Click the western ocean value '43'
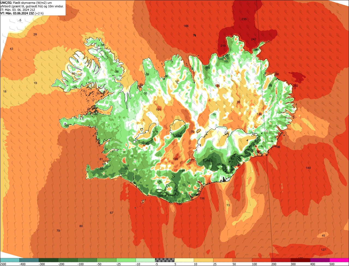Viewport: 349px width, 266px height. pos(11,49)
